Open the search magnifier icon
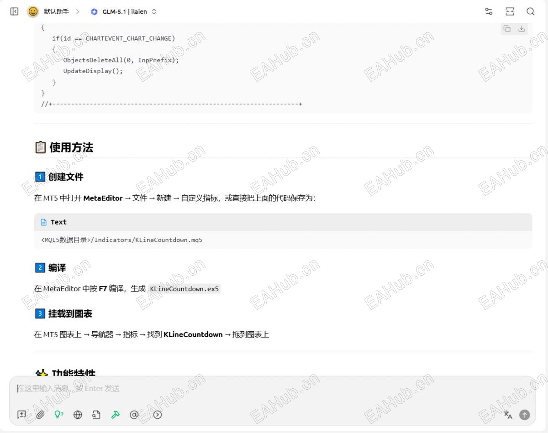548x433 pixels. click(x=530, y=11)
